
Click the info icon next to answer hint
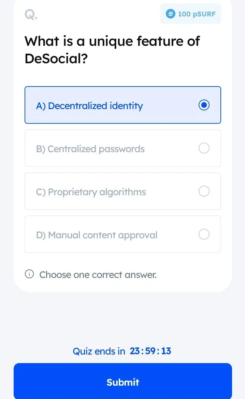(x=30, y=274)
